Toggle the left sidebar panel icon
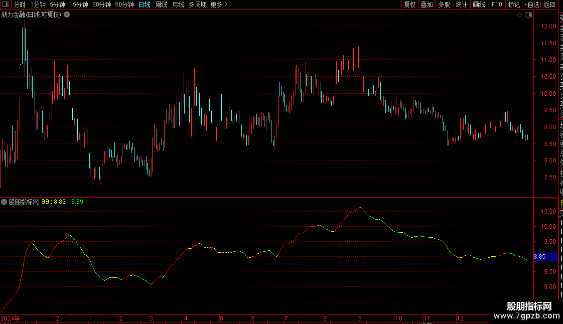563x324 pixels. pos(5,4)
